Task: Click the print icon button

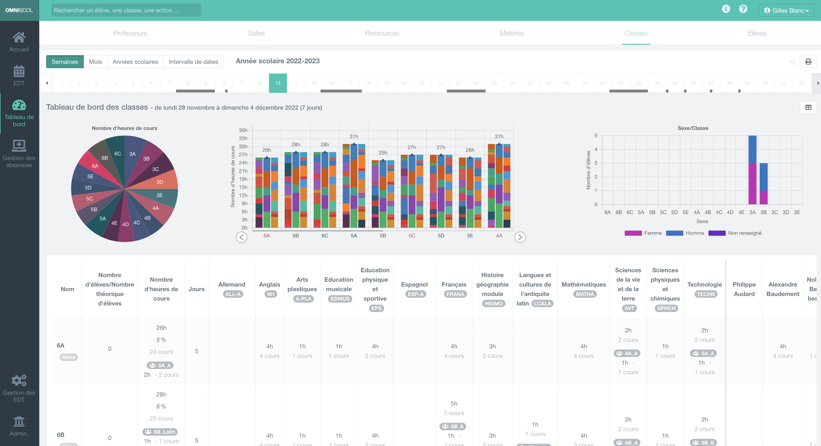Action: coord(808,62)
